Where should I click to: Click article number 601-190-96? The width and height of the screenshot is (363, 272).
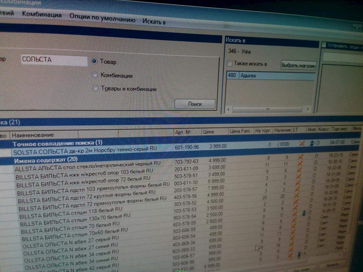(x=187, y=147)
